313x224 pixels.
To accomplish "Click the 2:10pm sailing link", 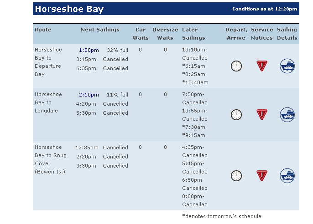I will [89, 95].
